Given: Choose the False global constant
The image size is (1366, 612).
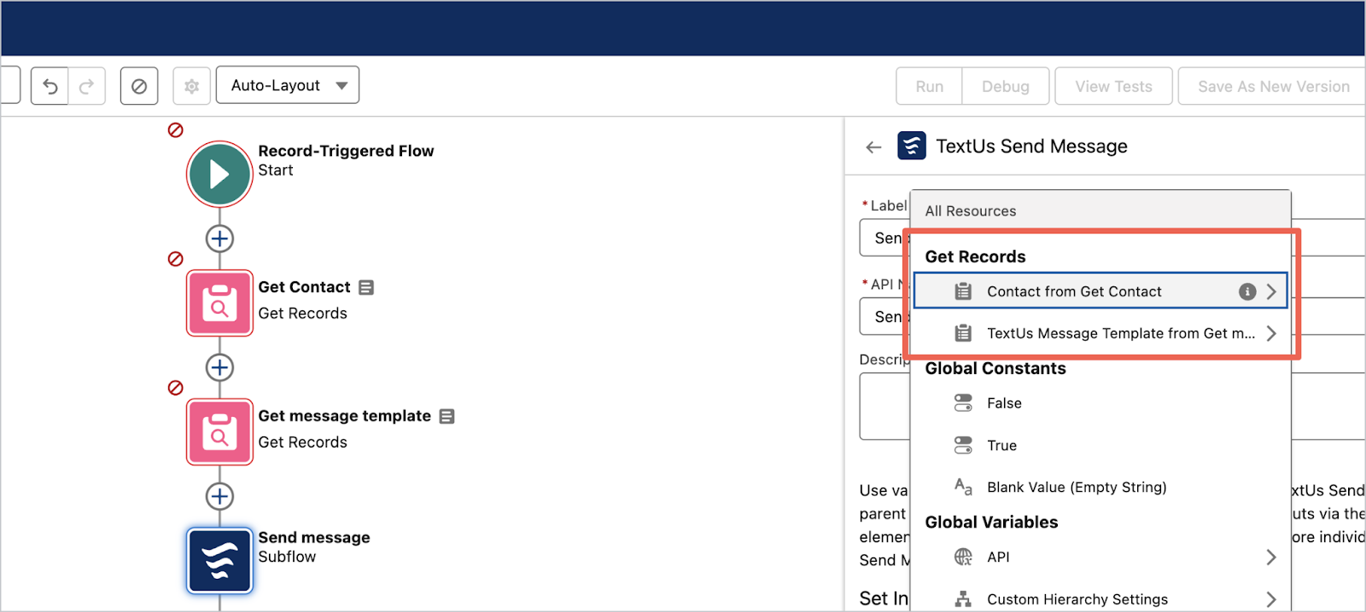Looking at the screenshot, I should tap(1100, 403).
